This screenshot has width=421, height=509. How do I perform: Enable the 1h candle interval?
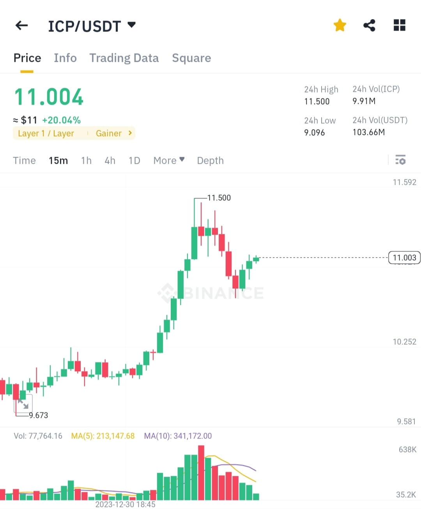tap(86, 160)
